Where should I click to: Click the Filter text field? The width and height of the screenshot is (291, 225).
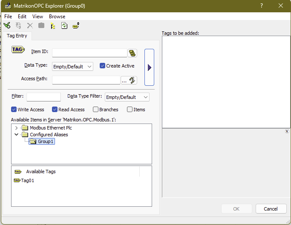click(43, 97)
